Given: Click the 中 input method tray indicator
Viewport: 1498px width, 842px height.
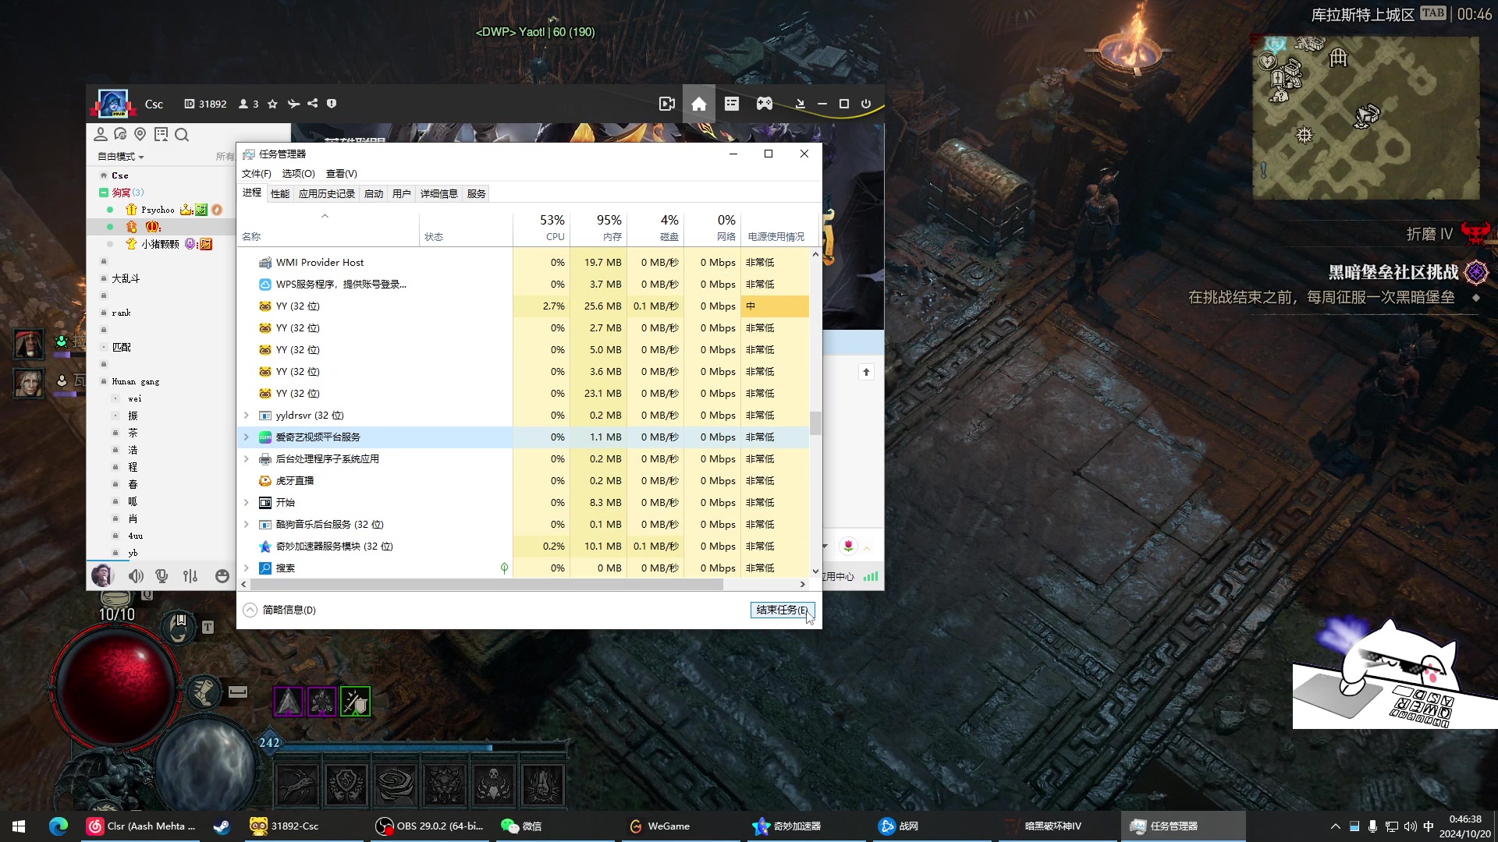Looking at the screenshot, I should click(1429, 826).
